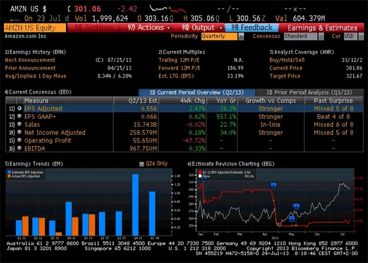The height and width of the screenshot is (263, 368).
Task: Select Net Income Adjusted radio button
Action: pos(20,132)
